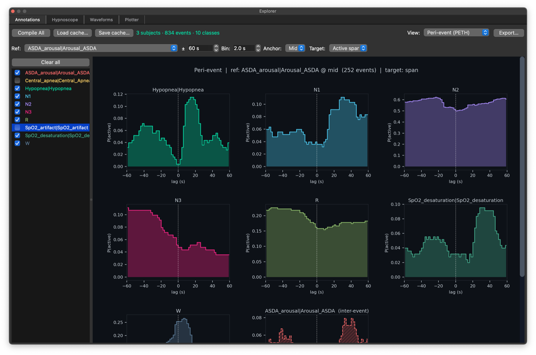Switch to the Hypnoscope tab

coord(65,20)
